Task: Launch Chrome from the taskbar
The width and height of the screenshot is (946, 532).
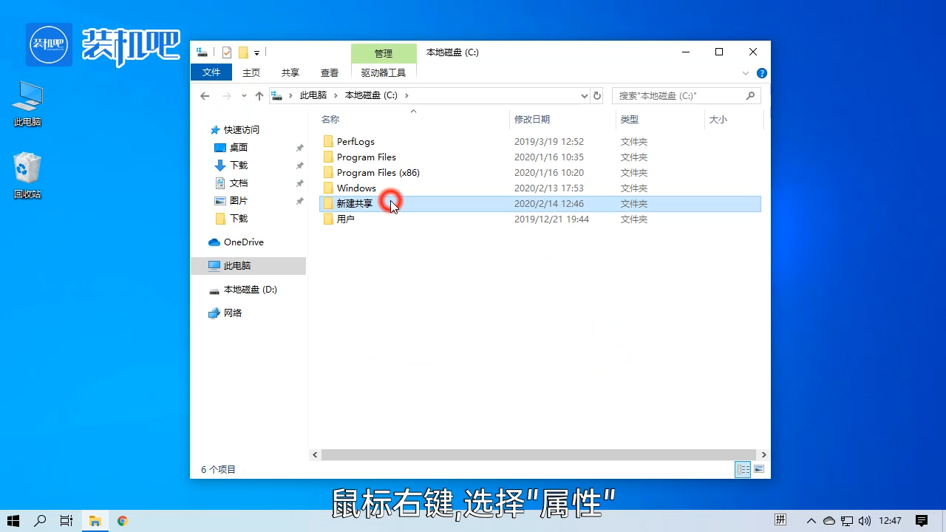Action: click(123, 520)
